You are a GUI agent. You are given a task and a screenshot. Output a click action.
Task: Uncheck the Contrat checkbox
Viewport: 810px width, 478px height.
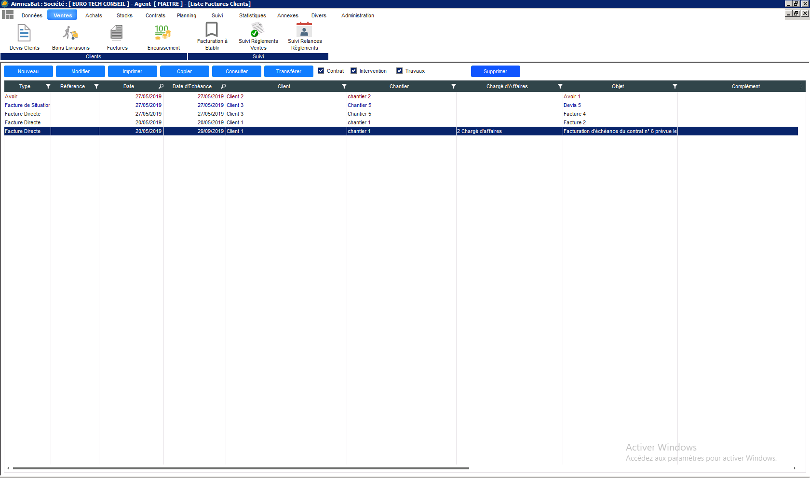pyautogui.click(x=321, y=71)
